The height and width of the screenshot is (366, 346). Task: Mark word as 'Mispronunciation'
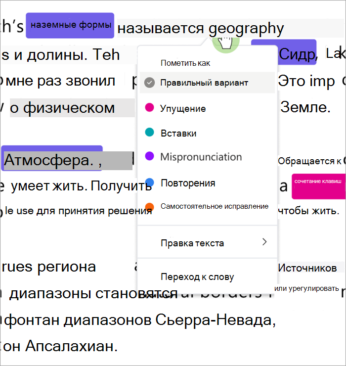point(201,157)
